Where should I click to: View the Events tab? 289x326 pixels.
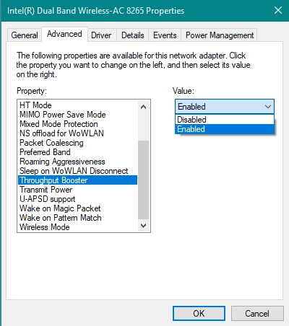pyautogui.click(x=165, y=35)
